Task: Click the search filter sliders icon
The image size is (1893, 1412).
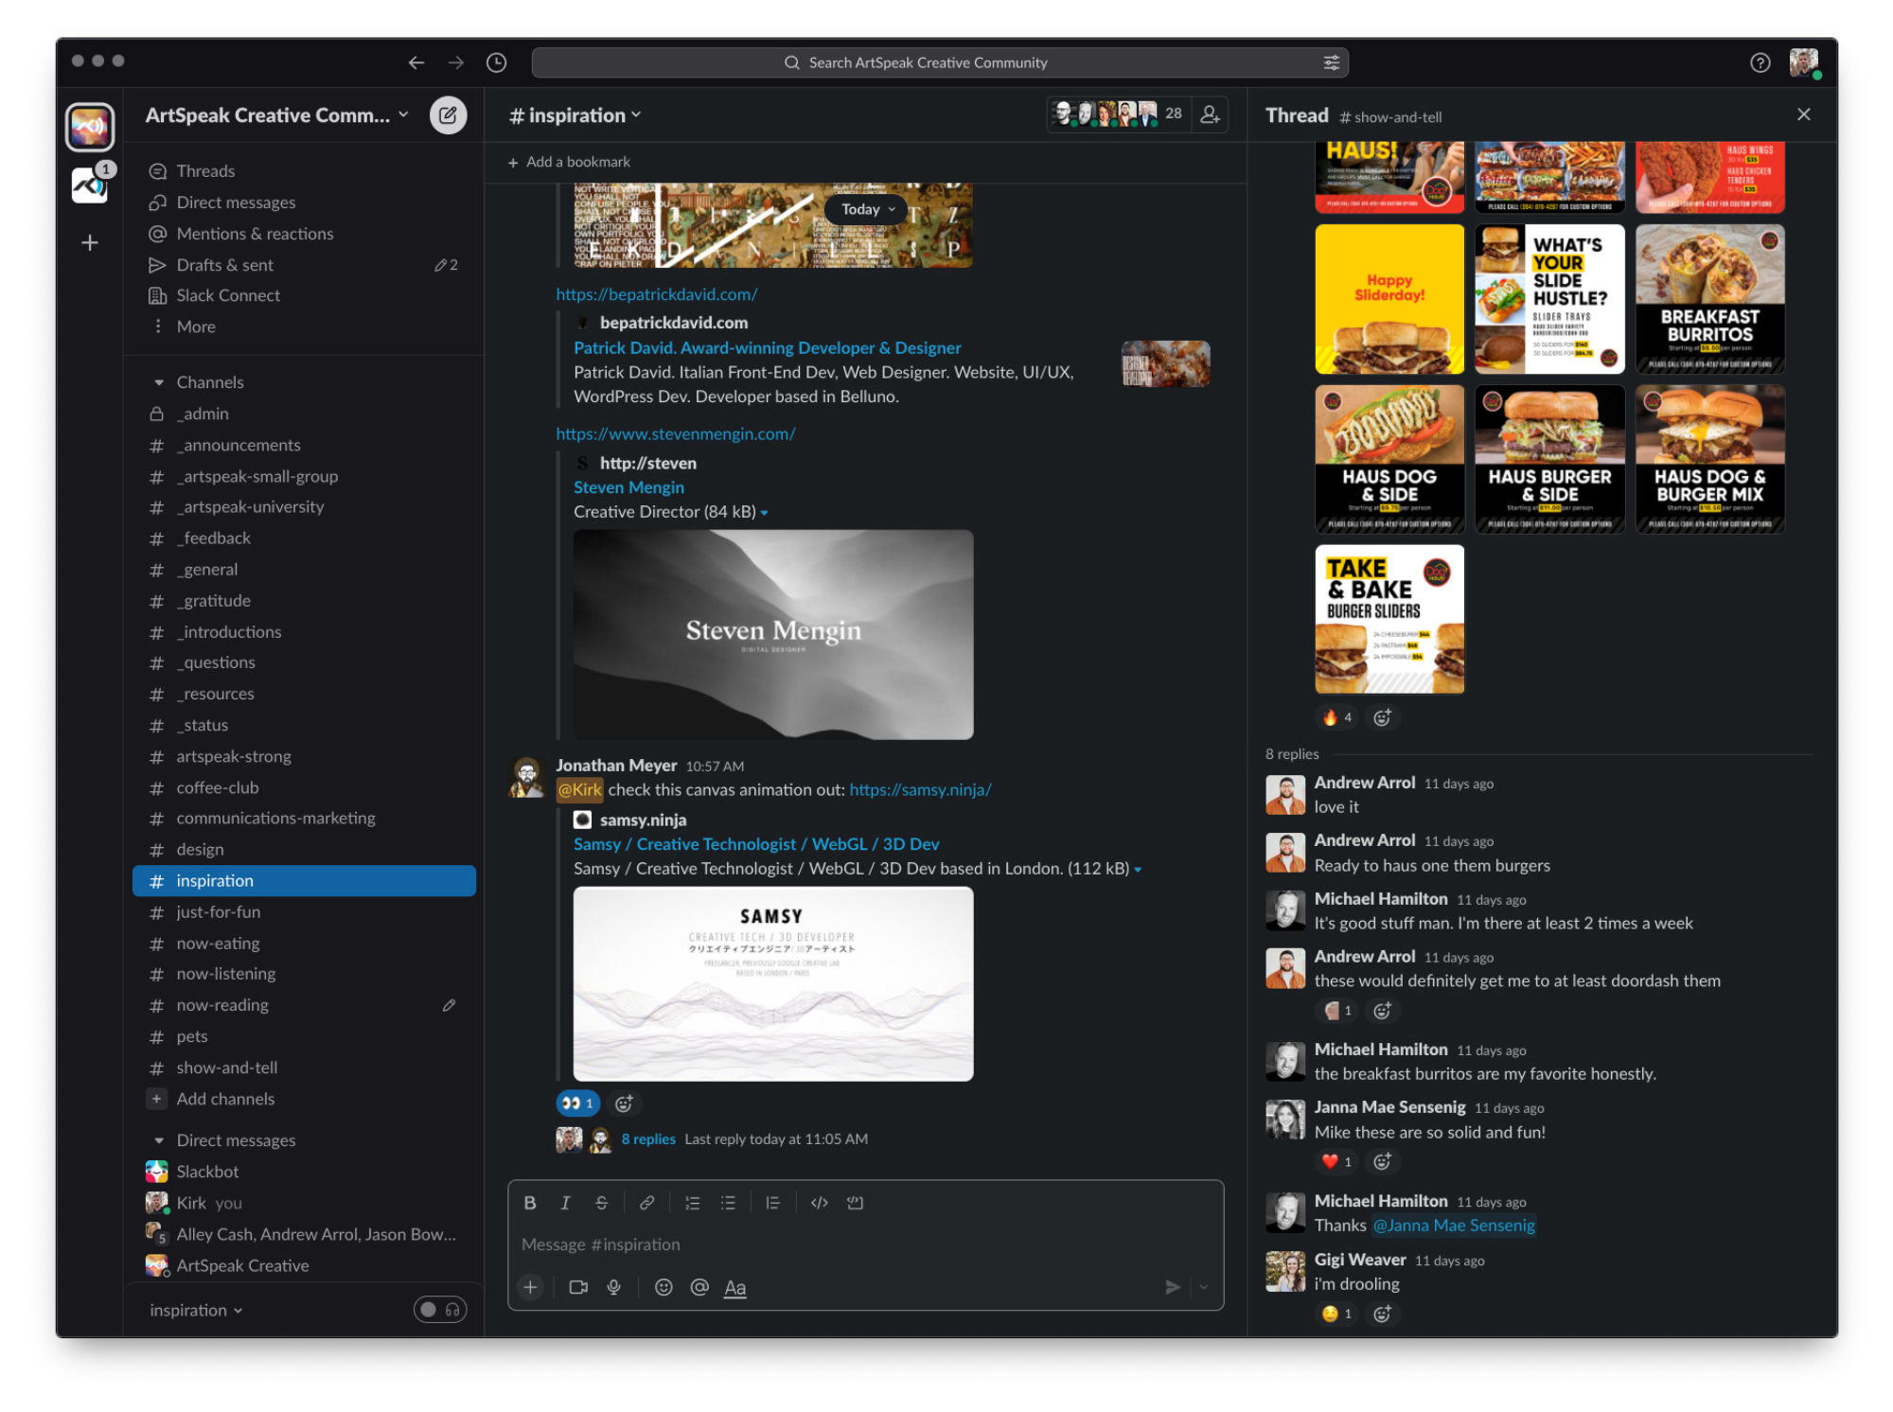Action: pyautogui.click(x=1331, y=62)
